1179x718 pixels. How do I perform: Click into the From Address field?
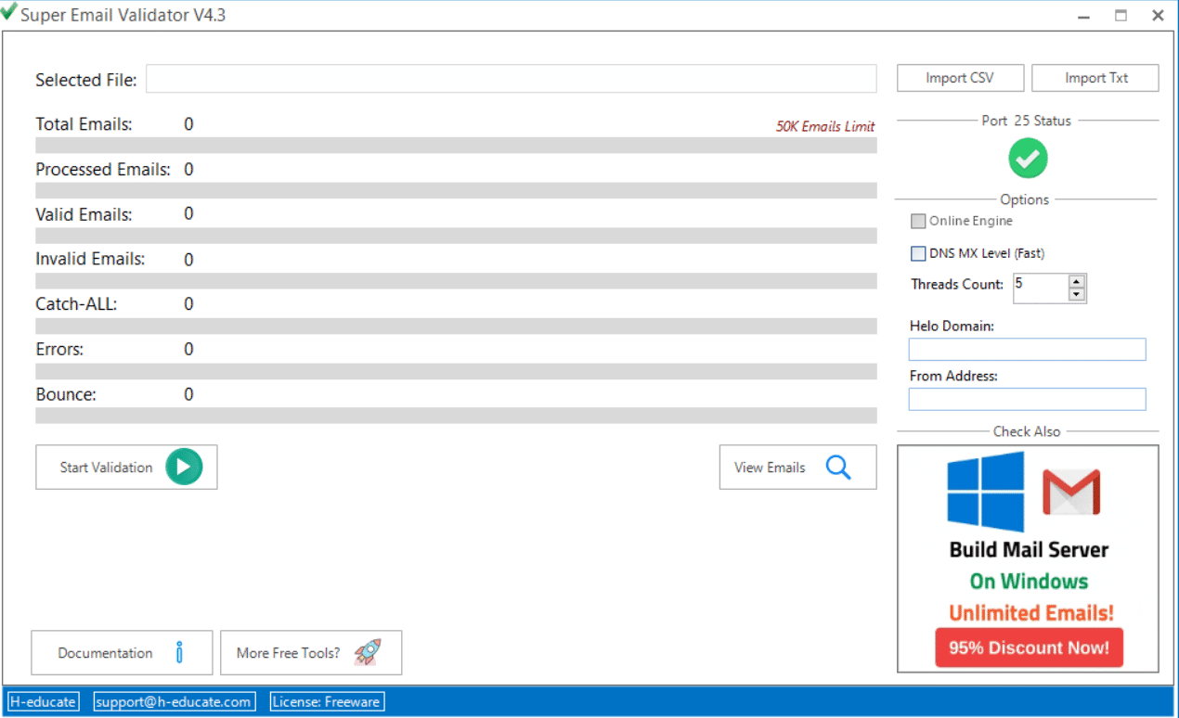1027,399
